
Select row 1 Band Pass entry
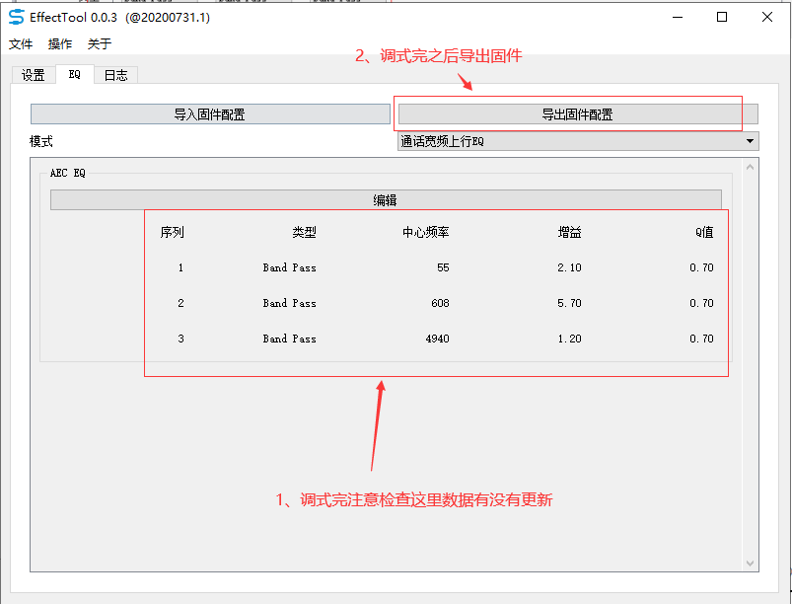(x=289, y=267)
